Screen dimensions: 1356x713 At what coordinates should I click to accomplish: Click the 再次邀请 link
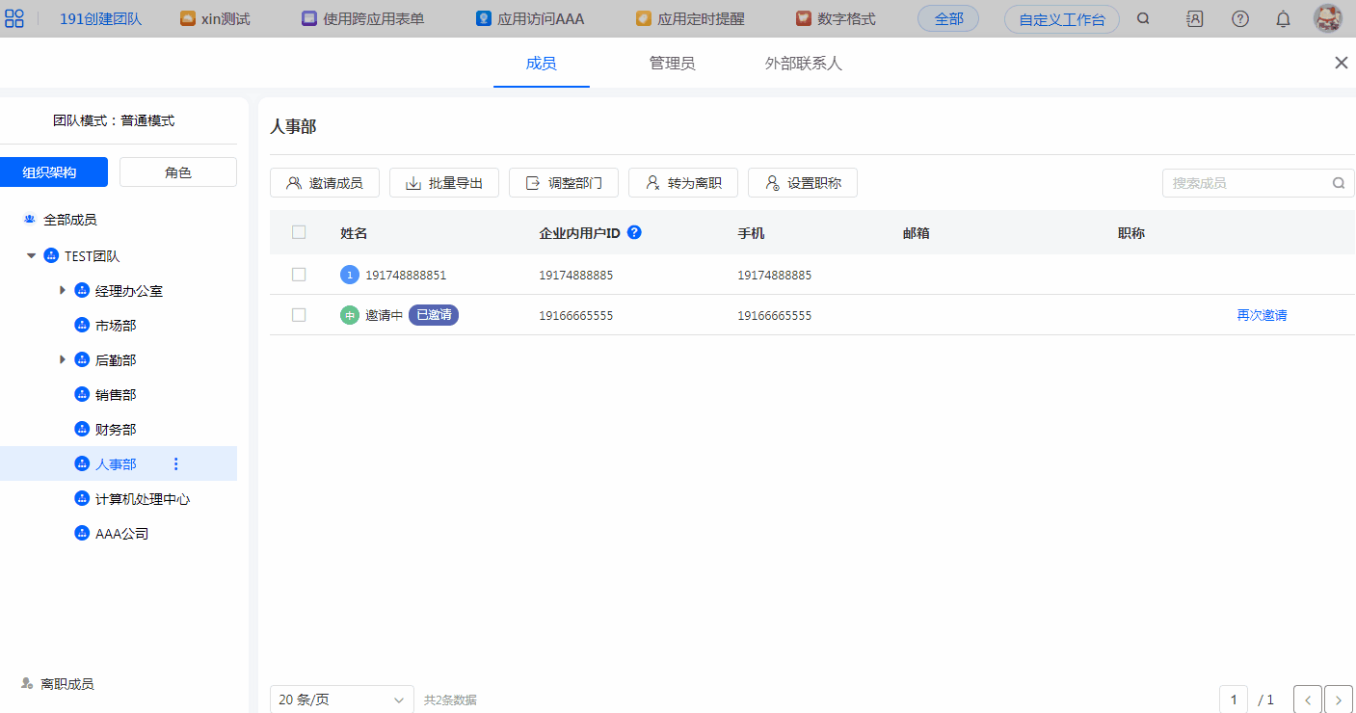1262,315
